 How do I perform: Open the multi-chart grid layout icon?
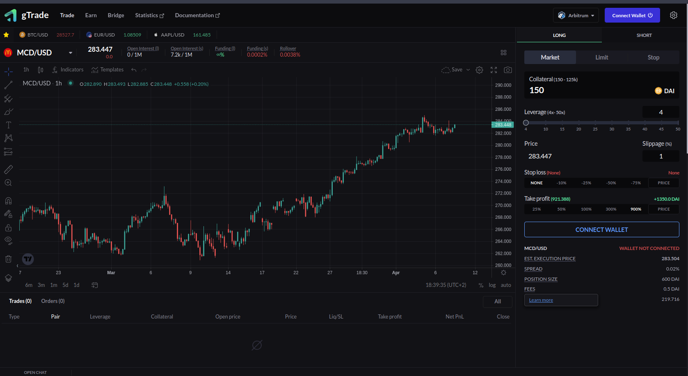click(504, 53)
